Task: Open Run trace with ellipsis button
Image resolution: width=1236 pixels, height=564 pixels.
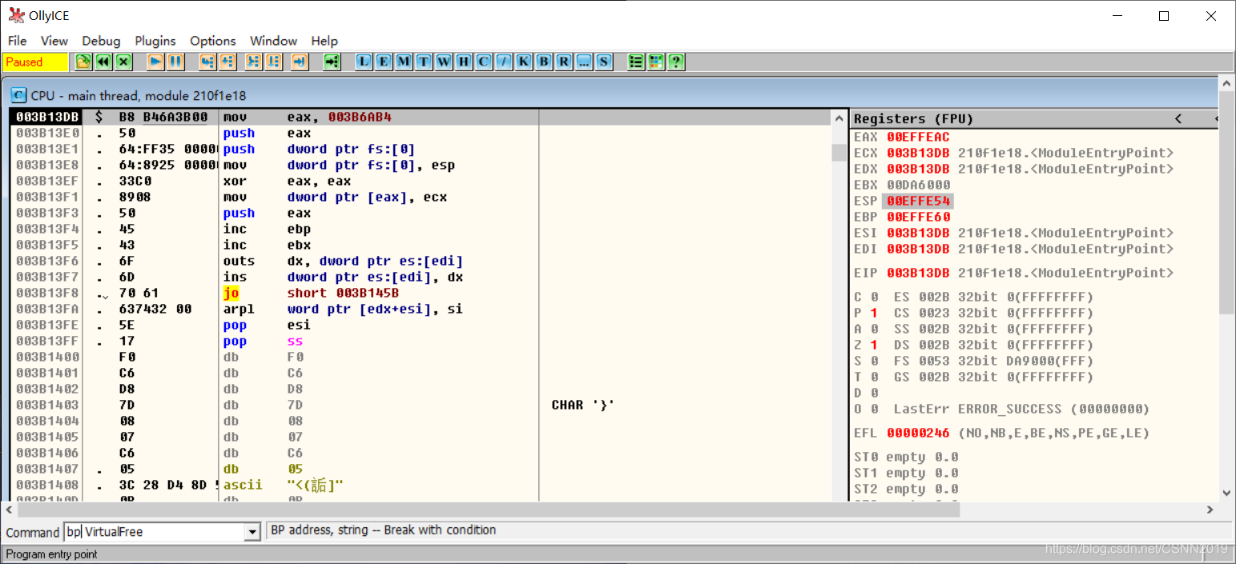Action: pos(585,62)
